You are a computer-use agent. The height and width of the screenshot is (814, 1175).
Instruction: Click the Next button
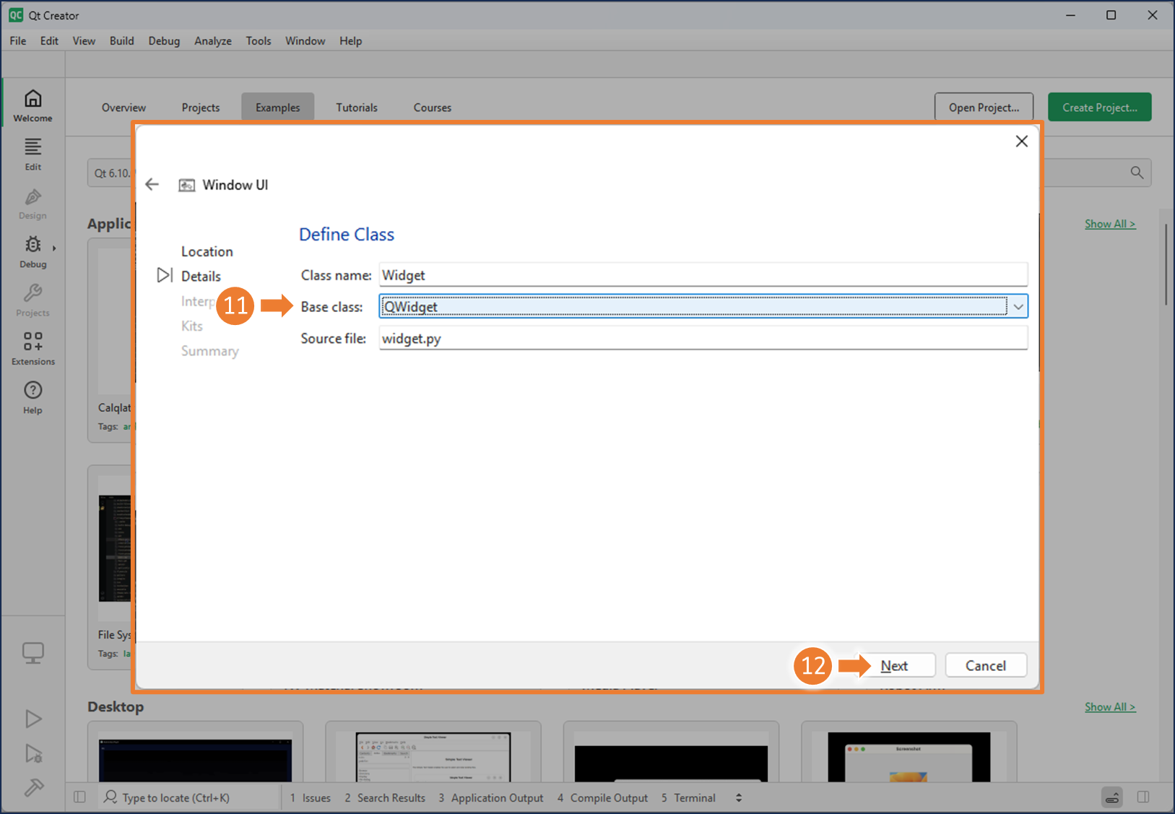click(894, 666)
